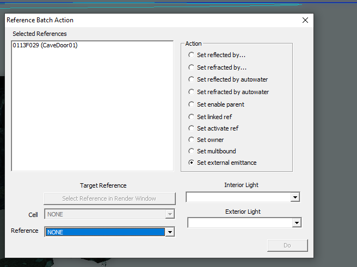Click 'Select Reference in Render Window' button
Viewport: 357px width, 267px height.
109,198
